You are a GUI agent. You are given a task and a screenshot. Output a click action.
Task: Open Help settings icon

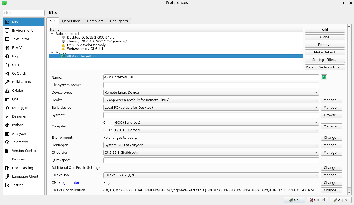[7, 56]
